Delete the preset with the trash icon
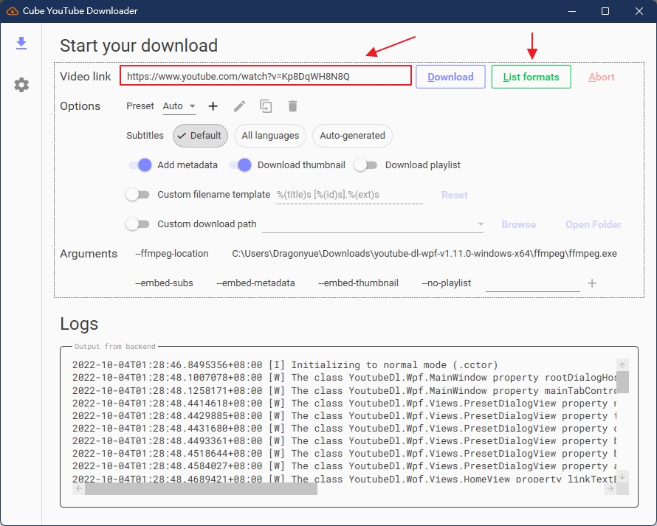The image size is (657, 526). click(x=293, y=106)
